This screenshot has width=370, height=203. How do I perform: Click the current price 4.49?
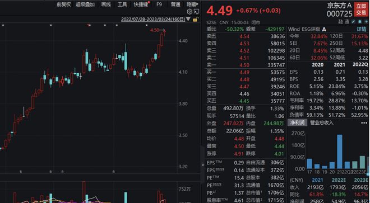(219, 11)
